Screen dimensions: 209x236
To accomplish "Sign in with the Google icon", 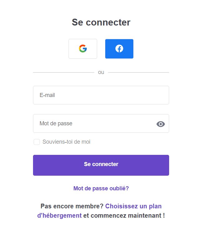I will (x=83, y=49).
